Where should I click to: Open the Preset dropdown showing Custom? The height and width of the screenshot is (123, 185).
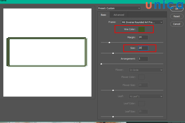click(119, 8)
